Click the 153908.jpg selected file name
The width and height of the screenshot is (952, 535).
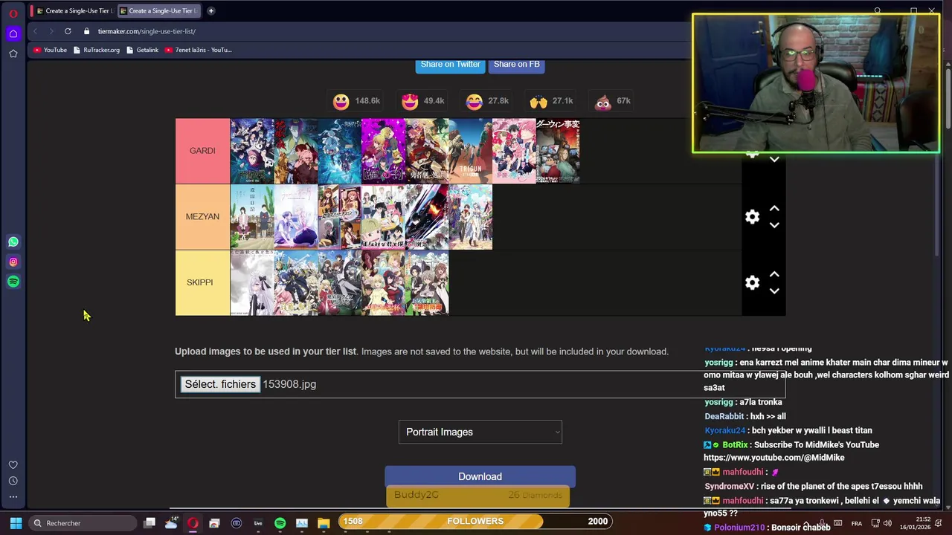[289, 384]
